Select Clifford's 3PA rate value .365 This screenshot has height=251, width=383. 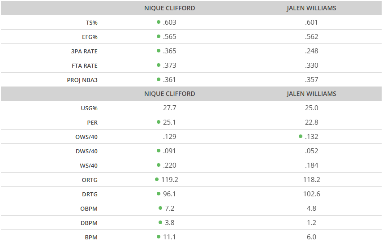pyautogui.click(x=169, y=51)
